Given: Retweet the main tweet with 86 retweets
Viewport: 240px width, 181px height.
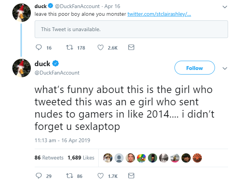Looking at the screenshot, I should click(x=69, y=176).
